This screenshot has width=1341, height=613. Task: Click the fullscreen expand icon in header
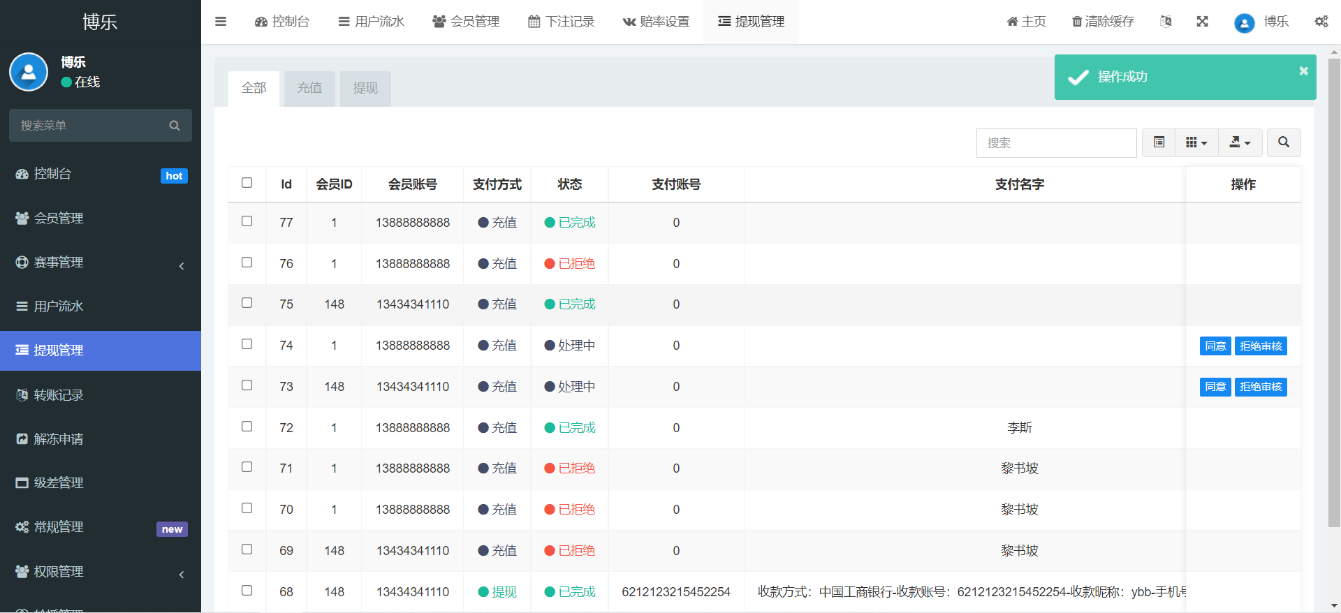point(1202,22)
